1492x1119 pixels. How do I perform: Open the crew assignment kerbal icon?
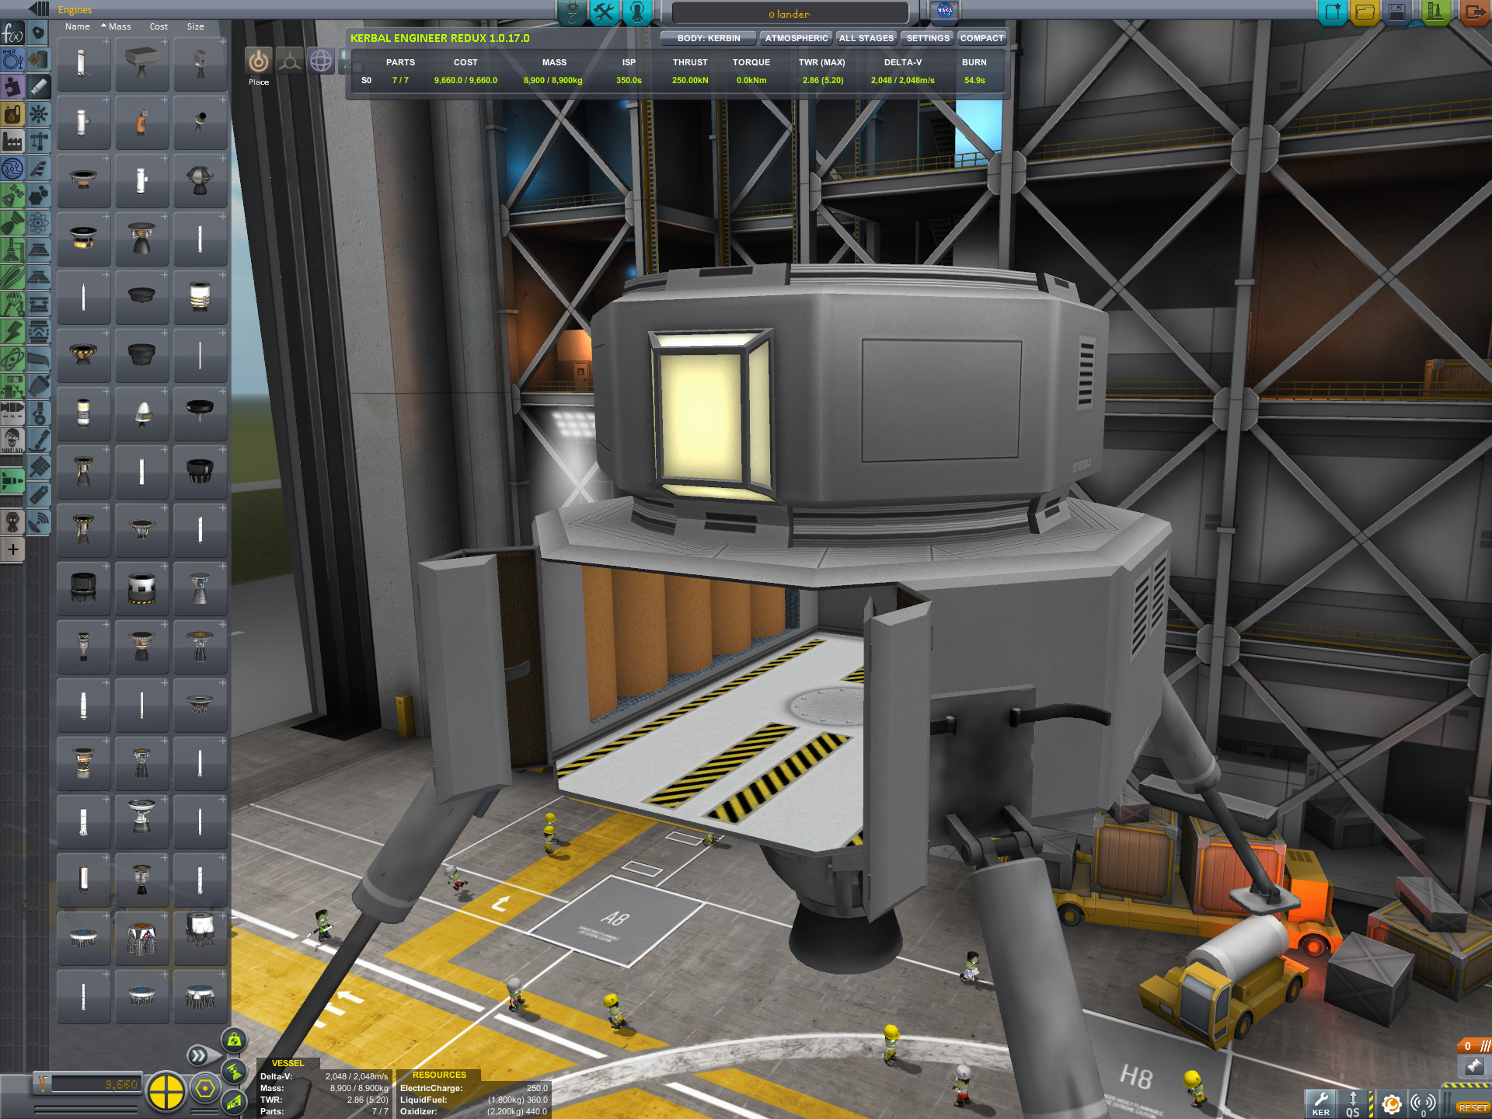point(637,12)
